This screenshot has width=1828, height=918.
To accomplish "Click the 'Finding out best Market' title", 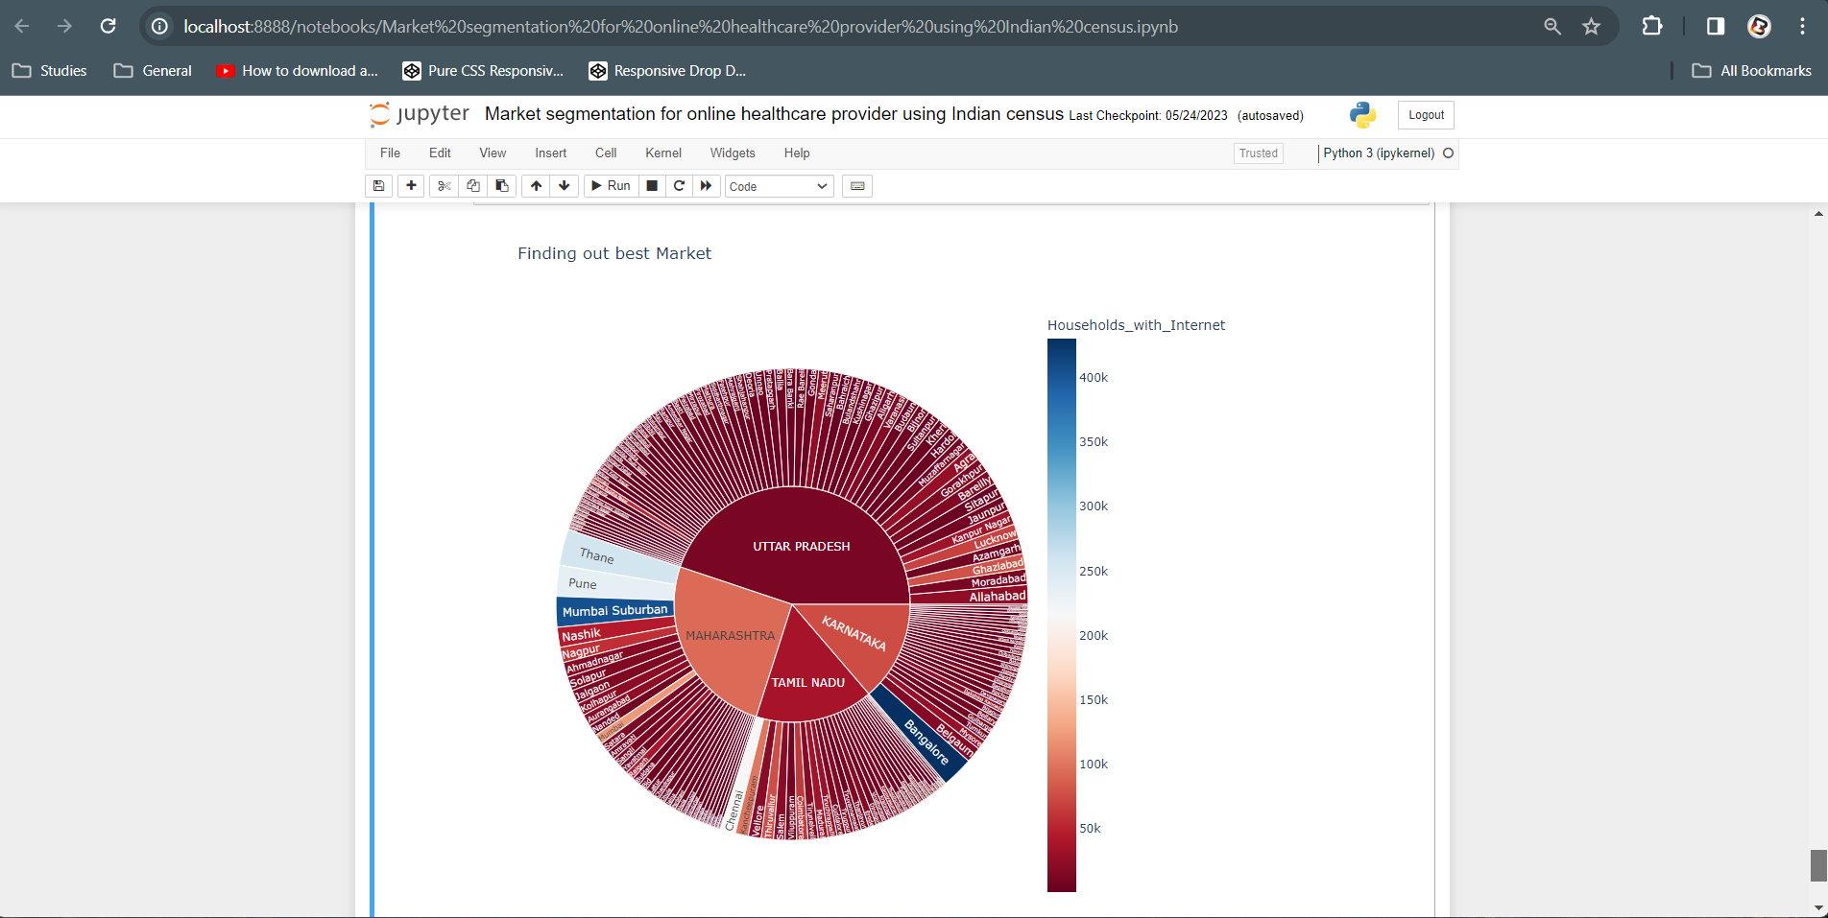I will click(x=614, y=253).
